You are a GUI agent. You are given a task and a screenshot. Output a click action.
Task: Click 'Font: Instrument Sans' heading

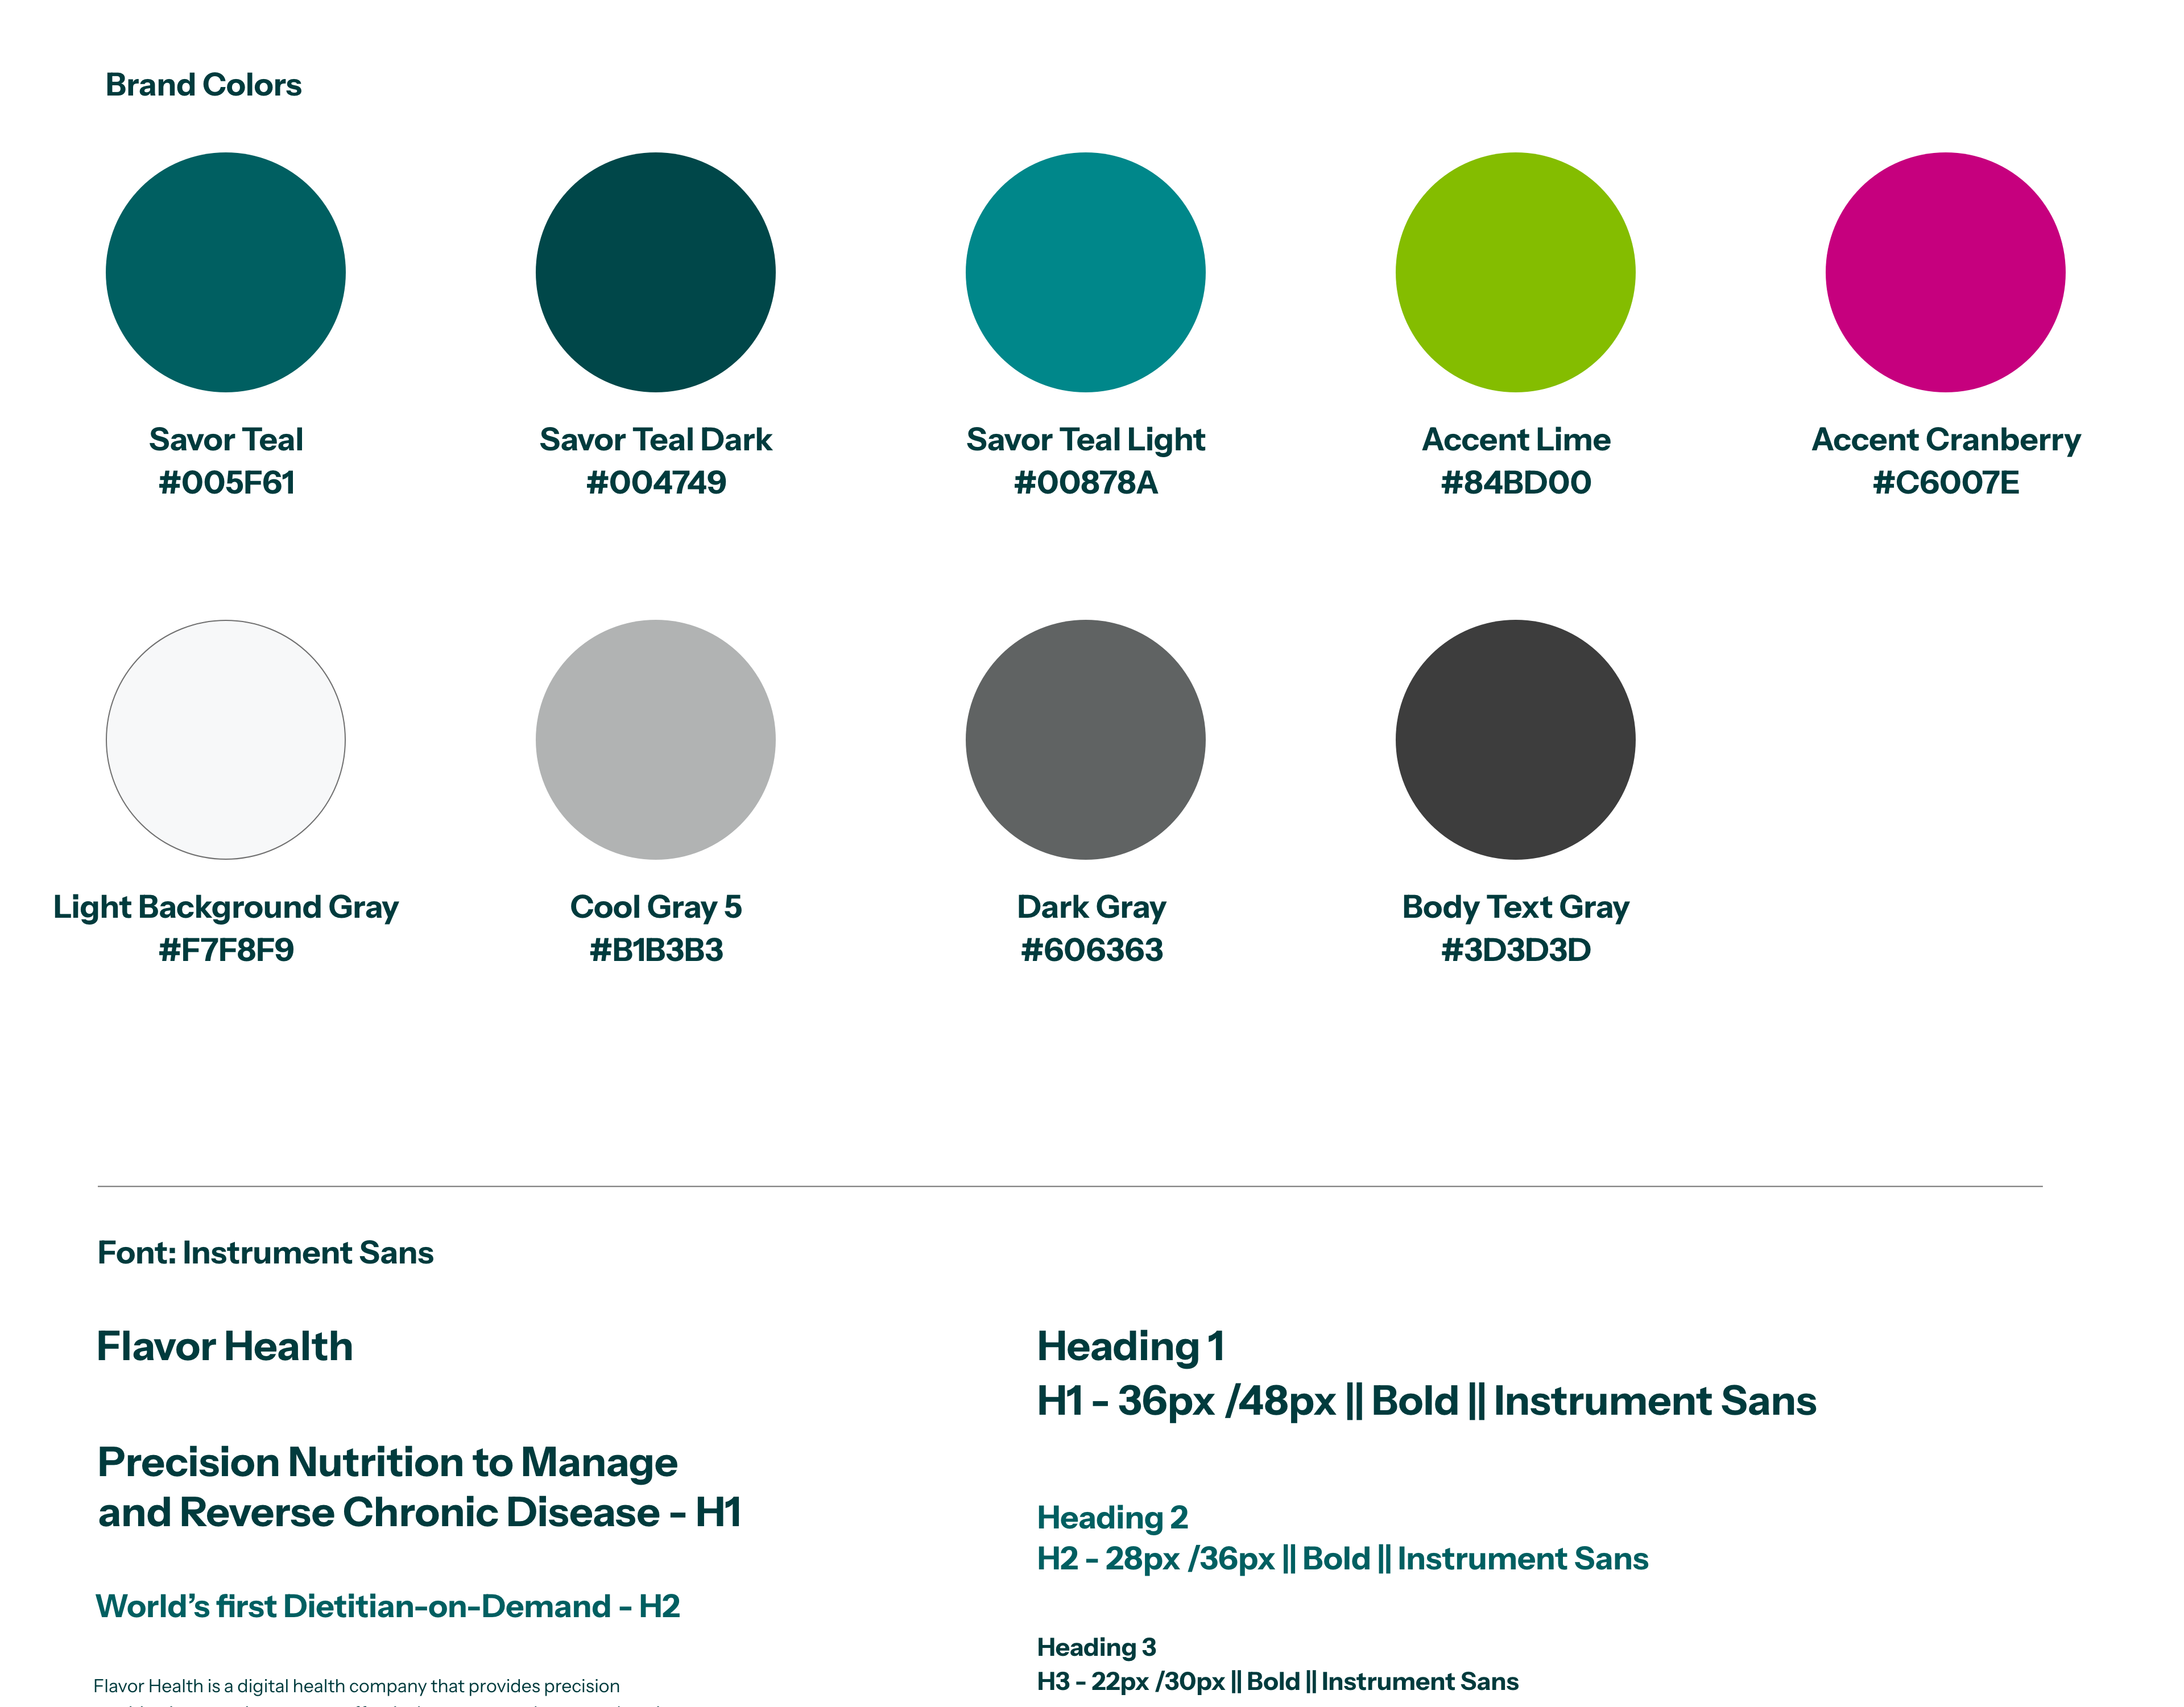coord(266,1253)
